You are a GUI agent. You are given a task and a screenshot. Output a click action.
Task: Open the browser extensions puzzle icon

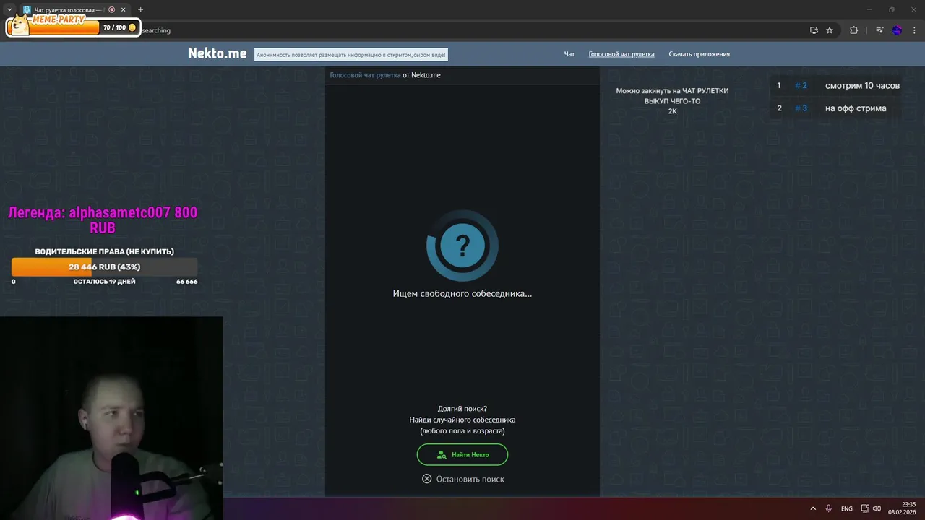coord(853,30)
